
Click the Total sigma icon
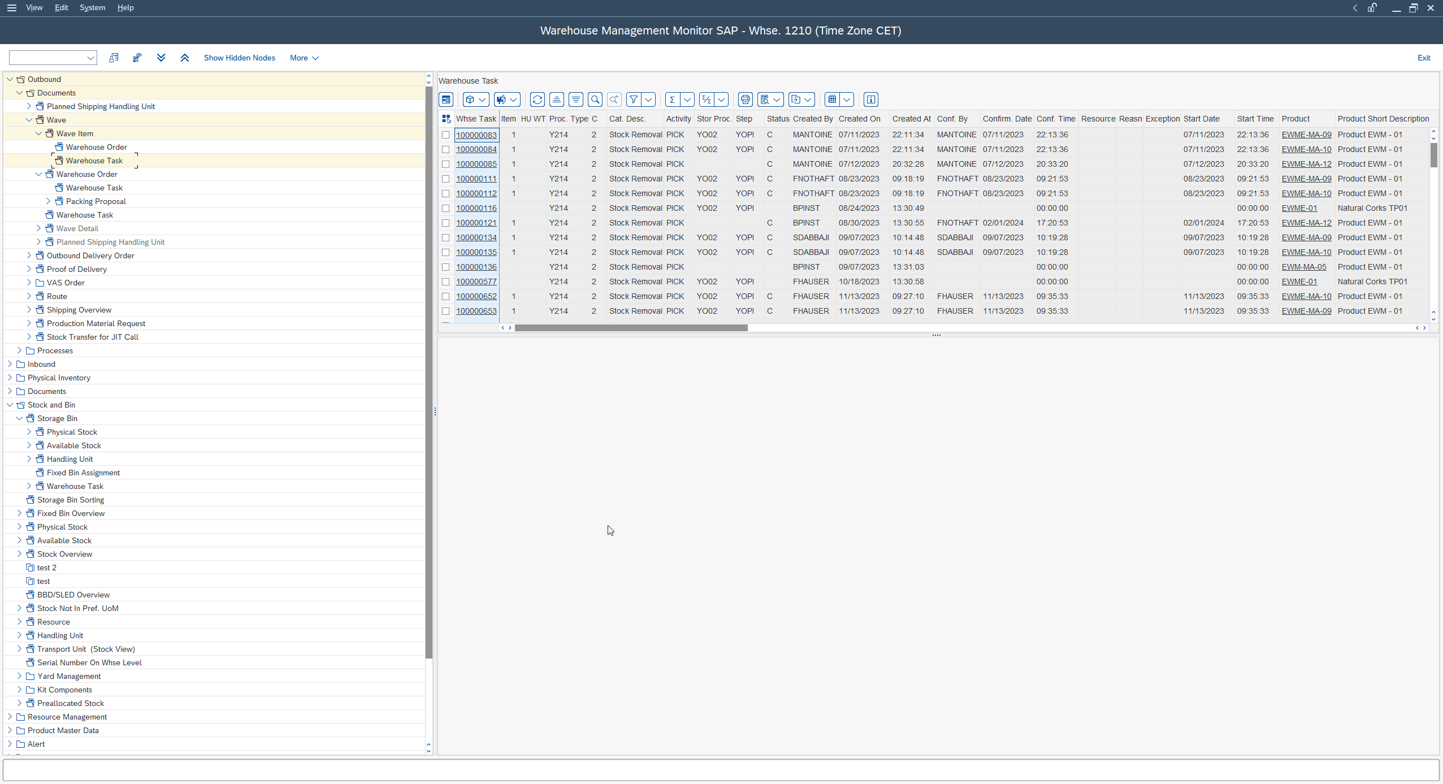point(672,99)
